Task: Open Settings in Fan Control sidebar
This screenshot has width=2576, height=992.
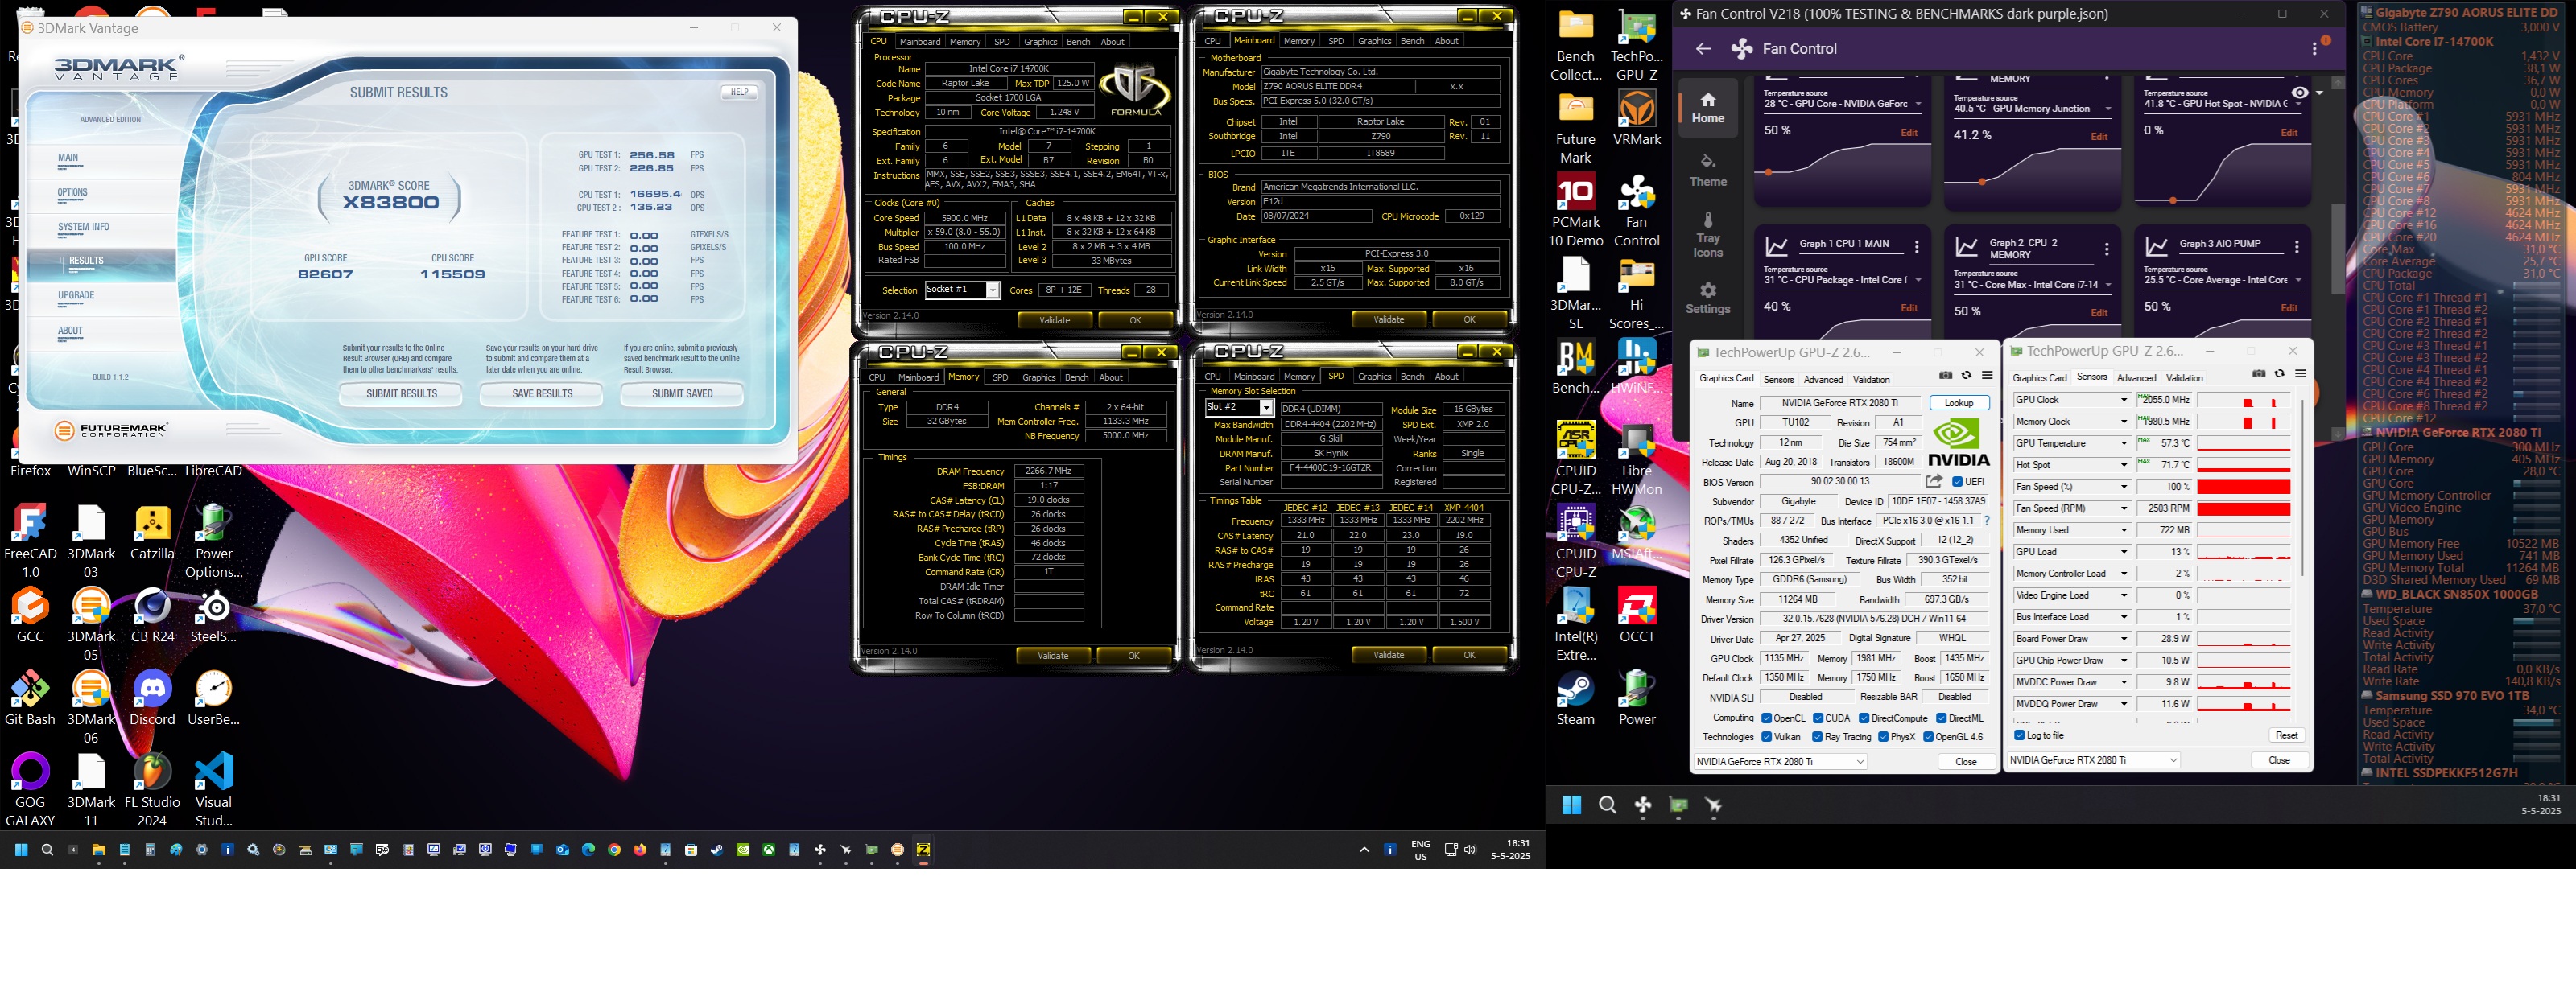Action: pos(1708,298)
